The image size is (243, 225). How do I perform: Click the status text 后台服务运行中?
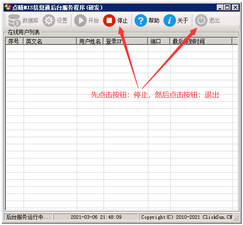[25, 217]
